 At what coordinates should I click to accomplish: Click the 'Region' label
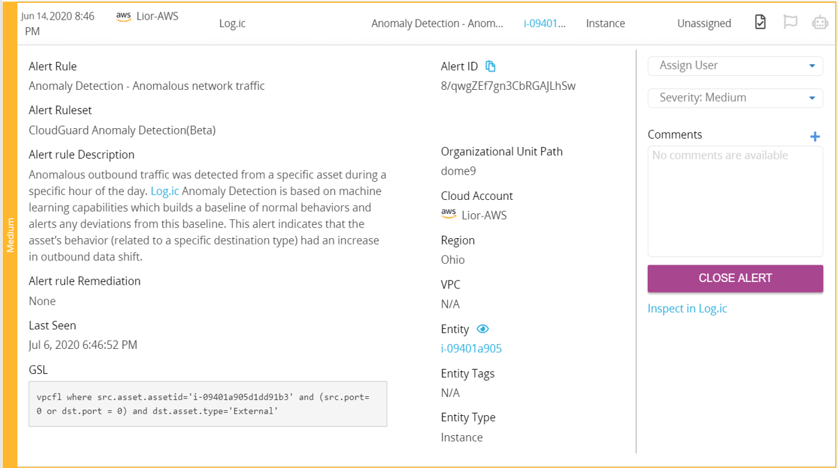458,240
